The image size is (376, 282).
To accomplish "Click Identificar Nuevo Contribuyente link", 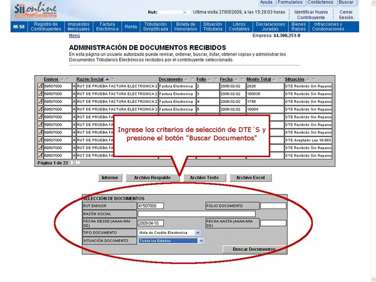I will point(311,15).
